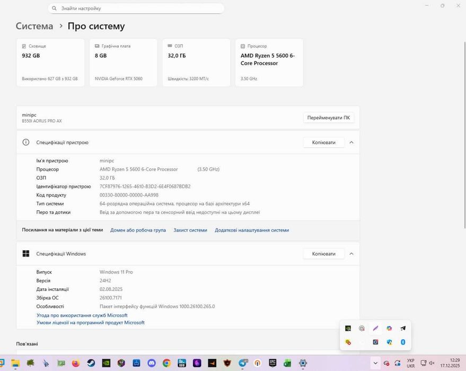The image size is (466, 371).
Task: Launch Google Chrome from the taskbar
Action: [x=166, y=363]
